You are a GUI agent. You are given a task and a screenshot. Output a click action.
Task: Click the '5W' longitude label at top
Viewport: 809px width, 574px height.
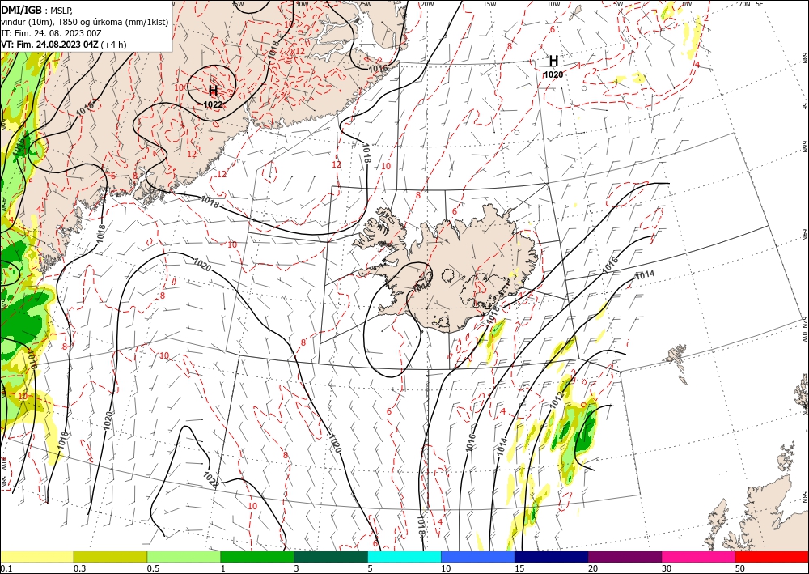click(x=619, y=4)
